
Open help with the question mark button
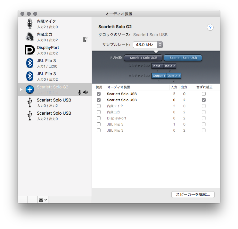coord(210,28)
